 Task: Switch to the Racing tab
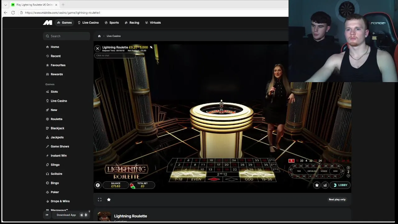[x=132, y=22]
